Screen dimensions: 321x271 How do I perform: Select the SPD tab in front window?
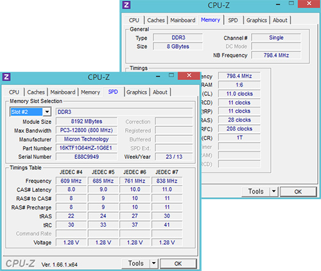[x=113, y=92]
